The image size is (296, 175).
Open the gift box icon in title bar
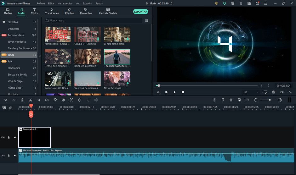point(233,3)
